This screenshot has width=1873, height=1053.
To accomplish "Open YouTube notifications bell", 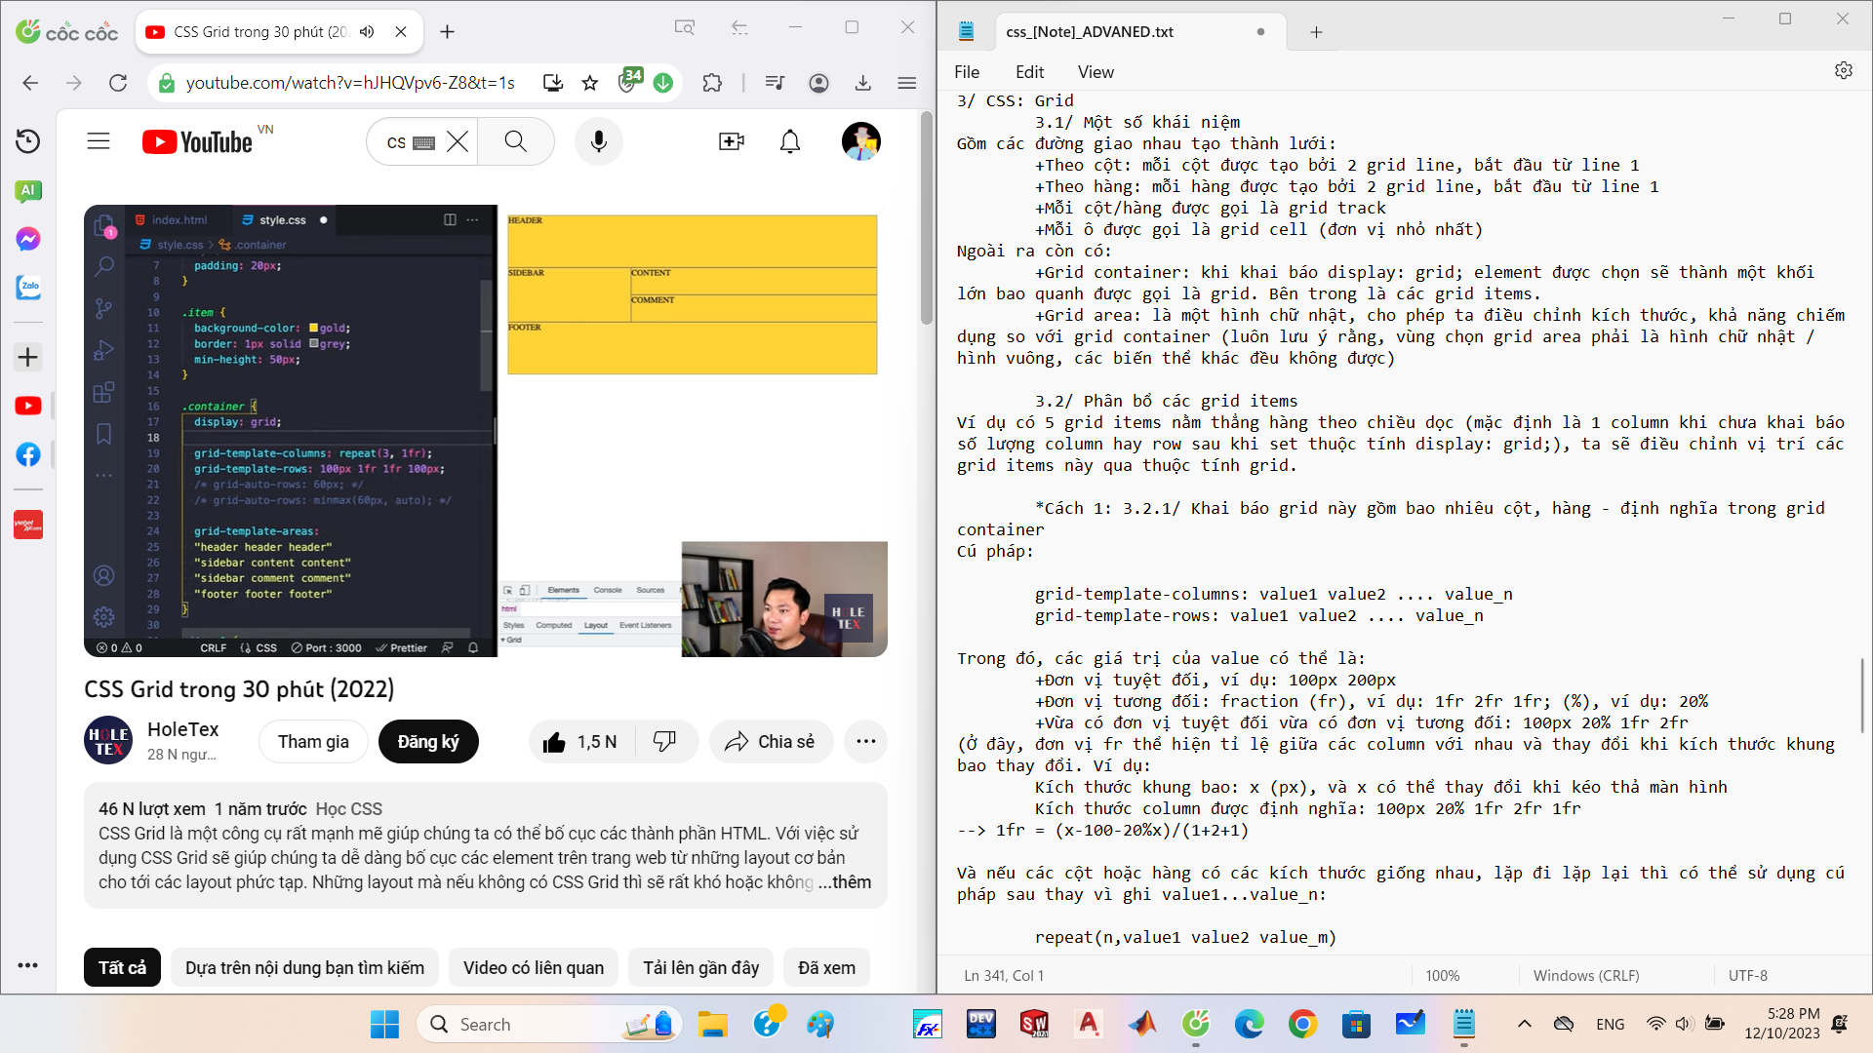I will (790, 141).
